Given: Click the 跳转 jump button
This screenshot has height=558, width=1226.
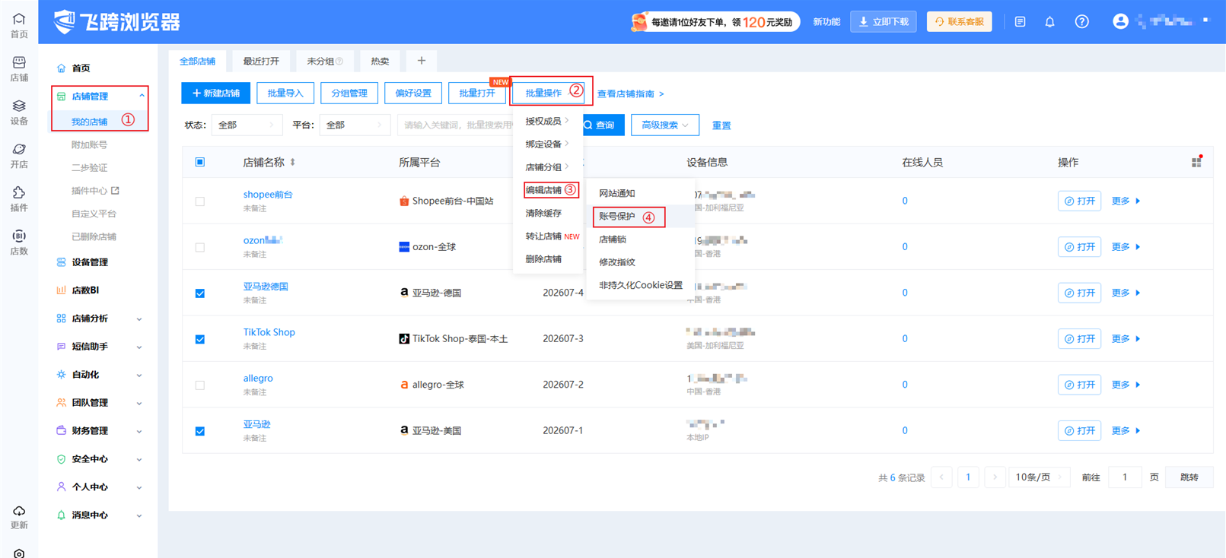Looking at the screenshot, I should click(x=1189, y=477).
